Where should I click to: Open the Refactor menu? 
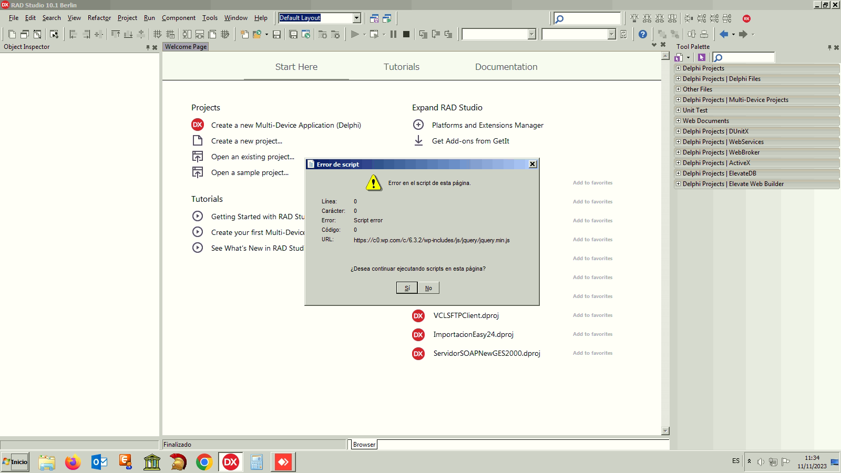99,18
